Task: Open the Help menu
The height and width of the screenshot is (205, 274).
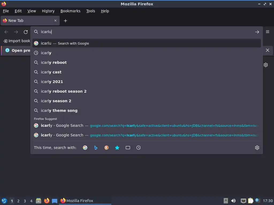Action: tap(105, 11)
